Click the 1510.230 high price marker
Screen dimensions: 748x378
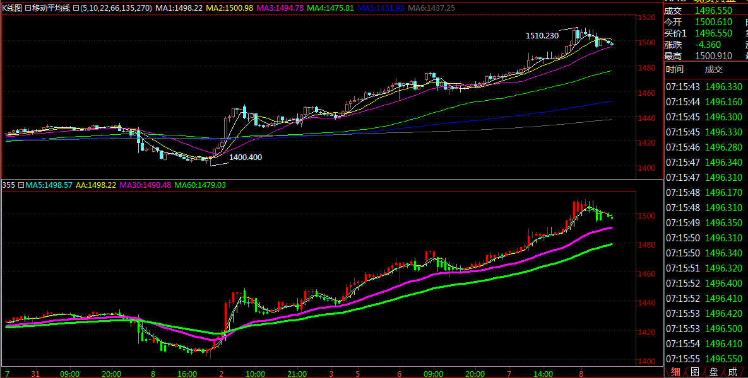pos(542,36)
